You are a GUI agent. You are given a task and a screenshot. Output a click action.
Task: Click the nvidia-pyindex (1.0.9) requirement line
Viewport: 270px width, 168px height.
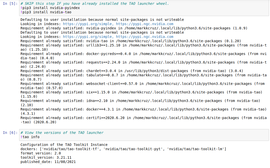(x=134, y=28)
